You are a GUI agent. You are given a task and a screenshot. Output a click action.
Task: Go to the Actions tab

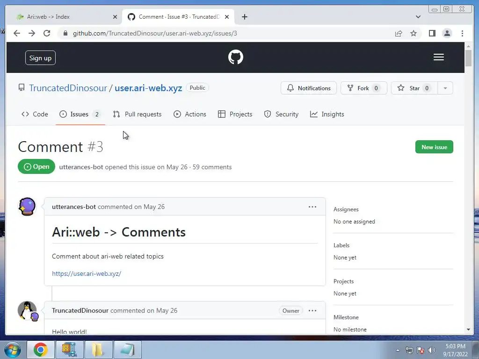click(190, 114)
